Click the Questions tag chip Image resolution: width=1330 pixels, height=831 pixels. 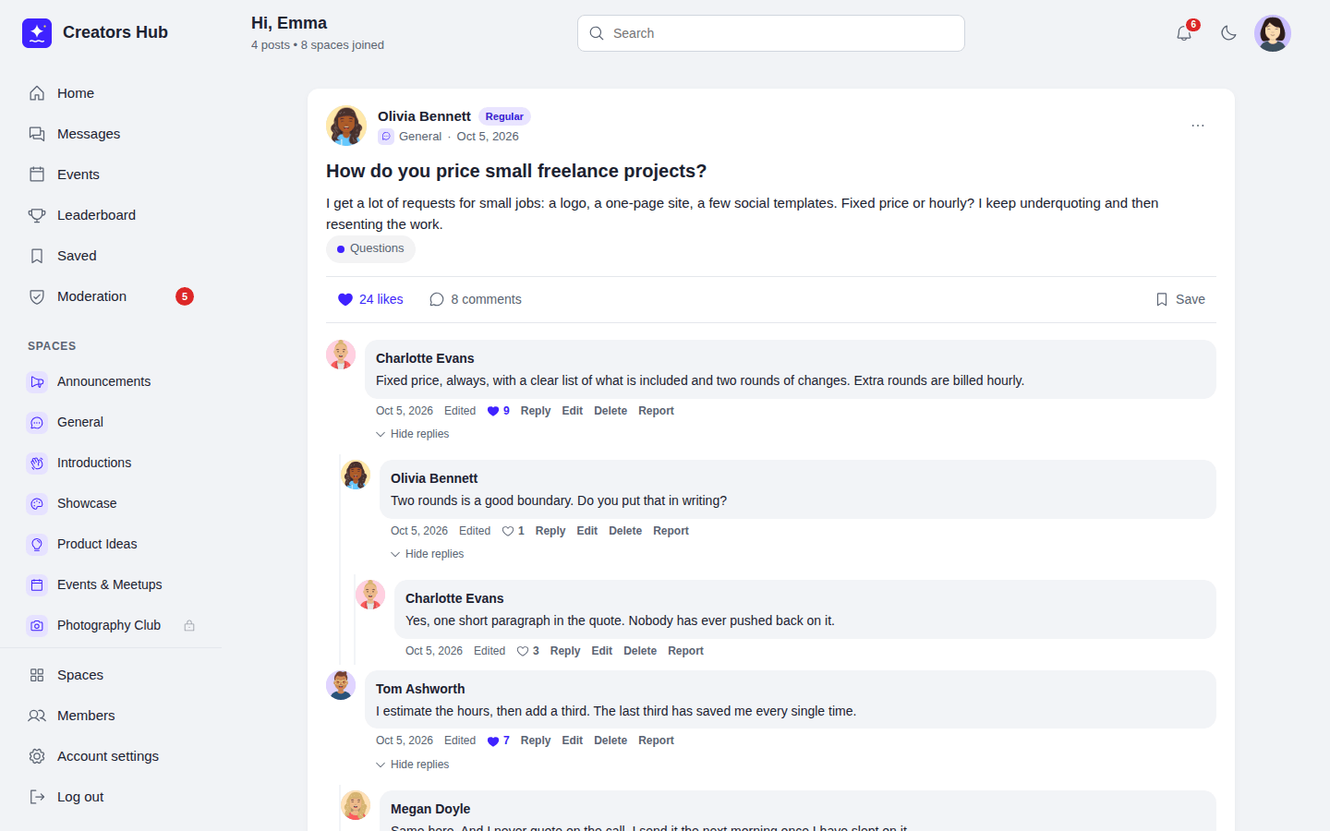[370, 249]
